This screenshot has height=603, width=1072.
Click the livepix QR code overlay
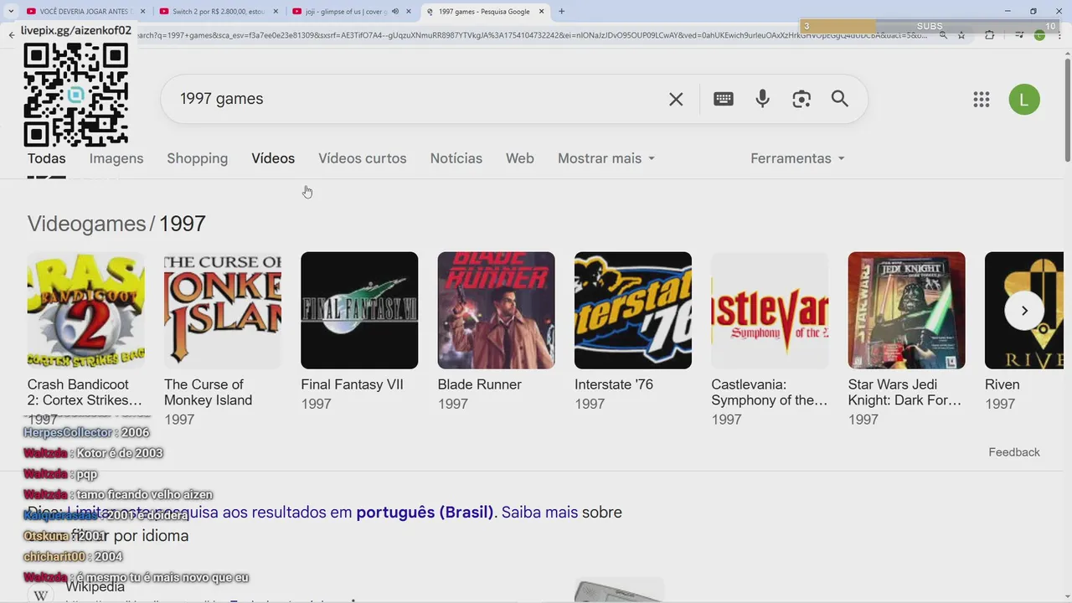click(75, 94)
